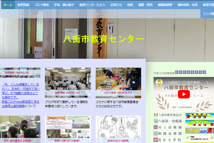Viewport: 214px width, 143px height.
Task: Open the 注目情報《NEW3.14》 thumbnail
Action: tap(20, 73)
